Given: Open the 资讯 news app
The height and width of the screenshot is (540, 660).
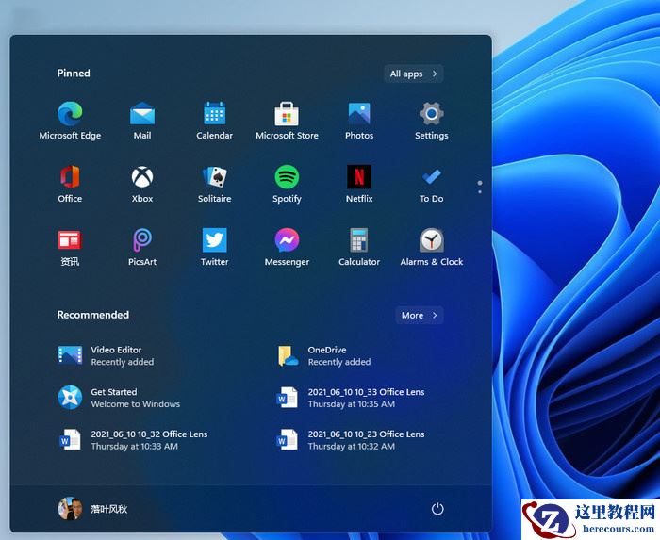Looking at the screenshot, I should click(x=70, y=247).
